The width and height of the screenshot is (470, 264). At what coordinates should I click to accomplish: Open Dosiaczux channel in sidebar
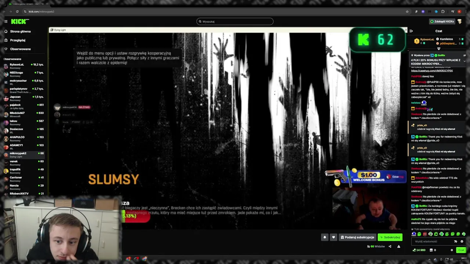coord(23,131)
